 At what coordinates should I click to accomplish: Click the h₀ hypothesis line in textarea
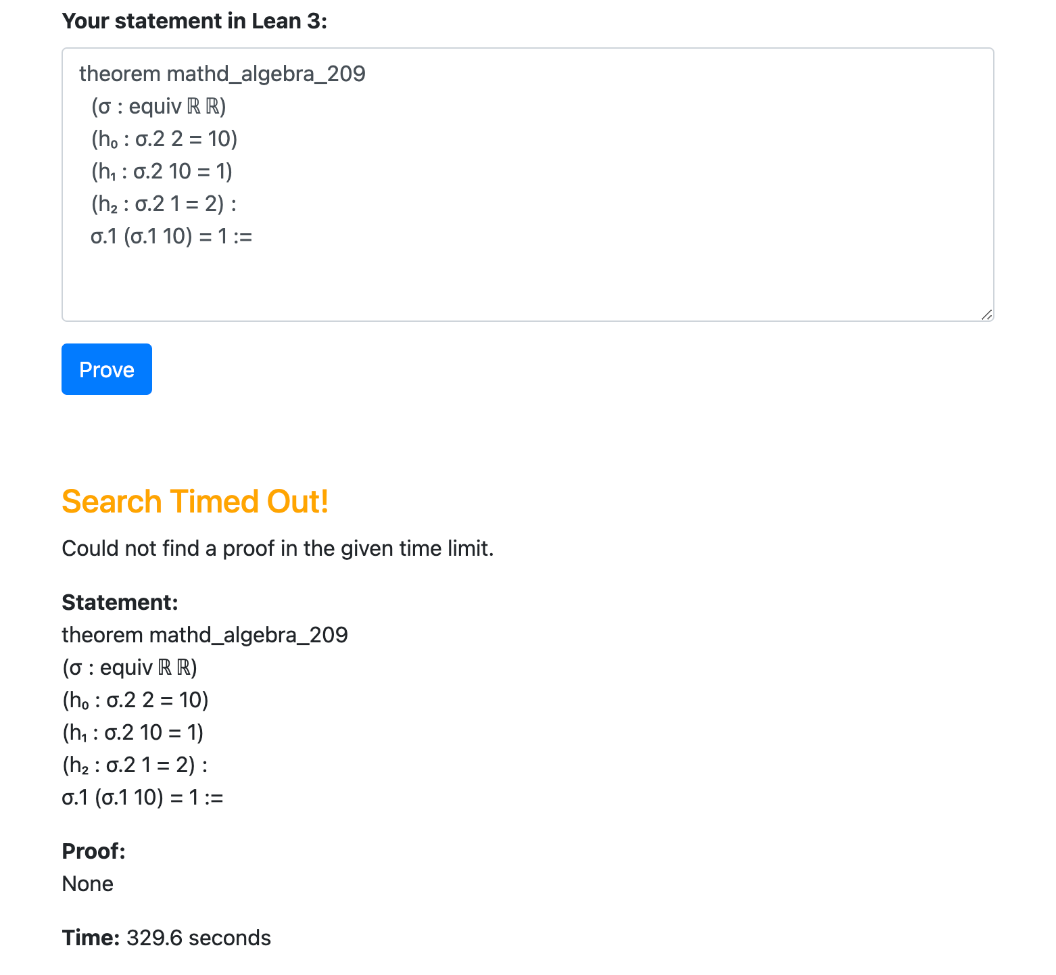click(x=164, y=139)
